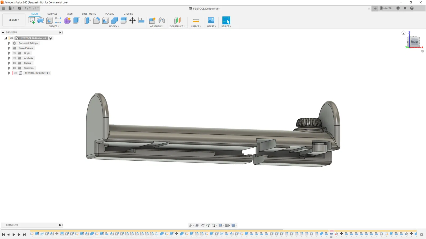Toggle visibility of FESTOOL Deflector v5 root

pyautogui.click(x=12, y=38)
